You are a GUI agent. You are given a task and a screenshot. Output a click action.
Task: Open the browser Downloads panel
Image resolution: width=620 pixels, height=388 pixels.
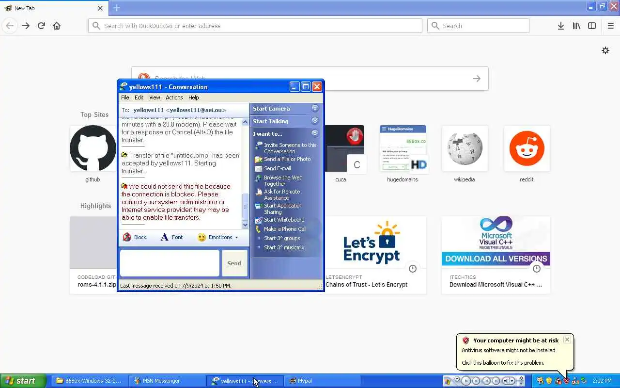(x=560, y=26)
